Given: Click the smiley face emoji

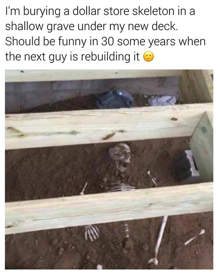Looking at the screenshot, I should (148, 57).
